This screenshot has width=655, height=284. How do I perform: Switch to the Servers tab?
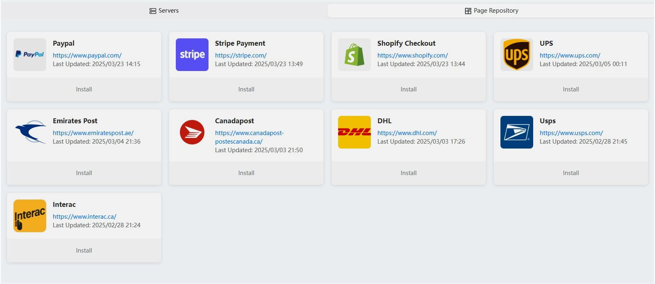[164, 11]
